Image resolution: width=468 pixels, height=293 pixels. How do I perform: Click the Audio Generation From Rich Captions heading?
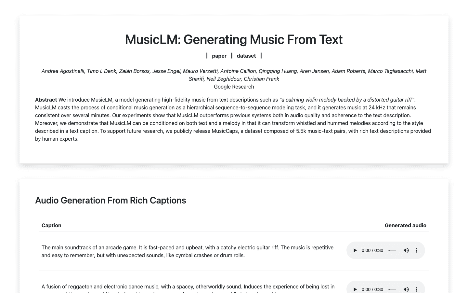point(110,200)
